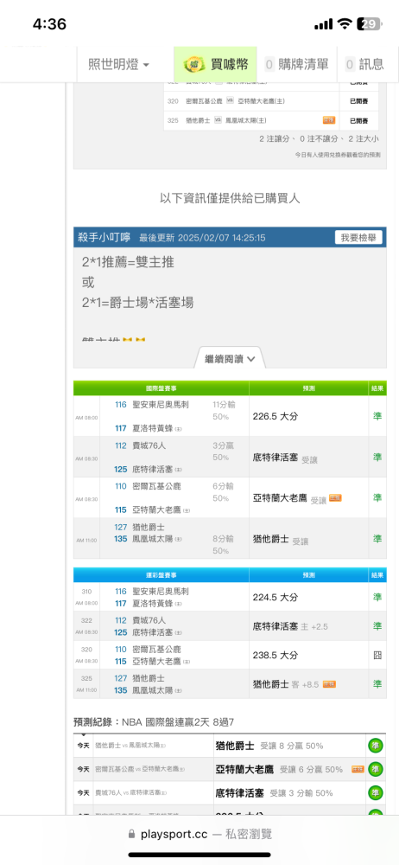Click green 準 circle for 底特律活塞 record

point(376,792)
